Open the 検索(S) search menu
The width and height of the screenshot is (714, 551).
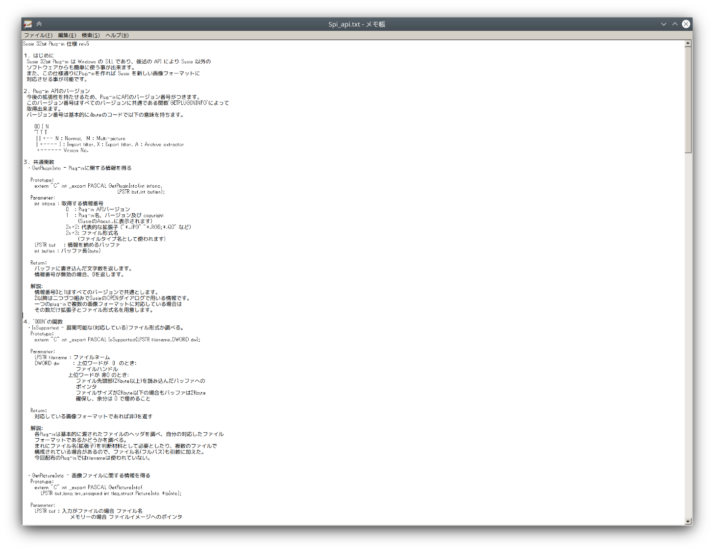[x=91, y=35]
